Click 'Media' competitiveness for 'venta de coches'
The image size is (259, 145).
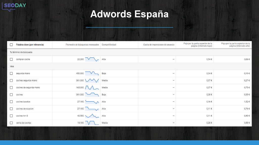tap(104, 123)
